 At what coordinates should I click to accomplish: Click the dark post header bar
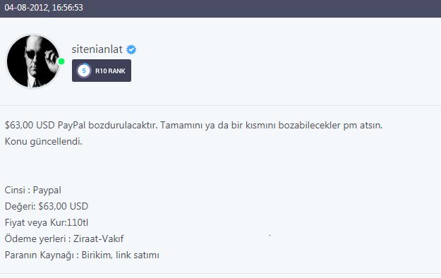coord(220,8)
